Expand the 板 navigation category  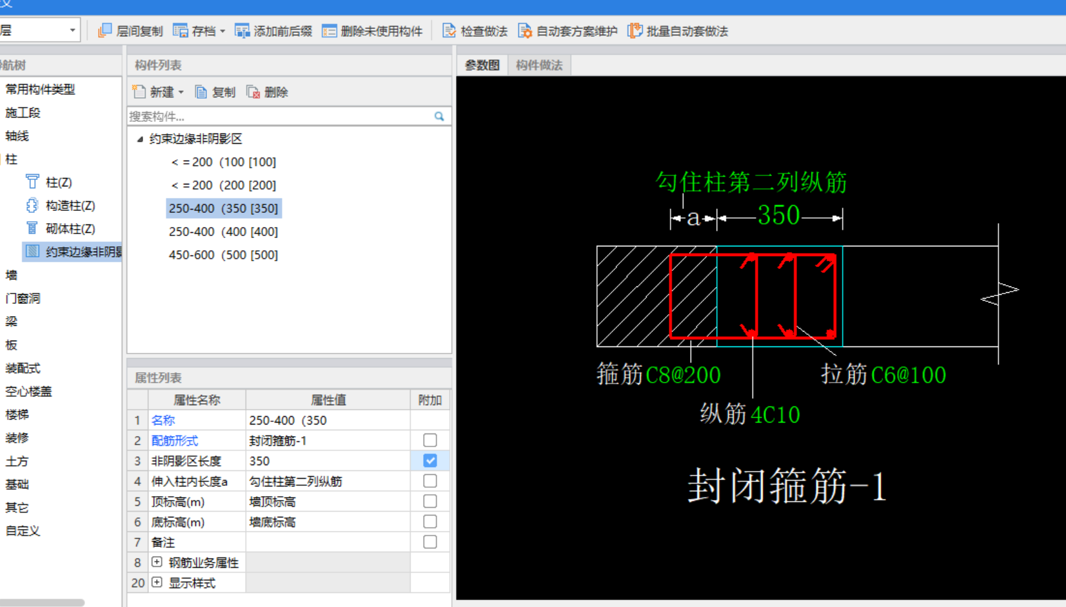[x=12, y=344]
